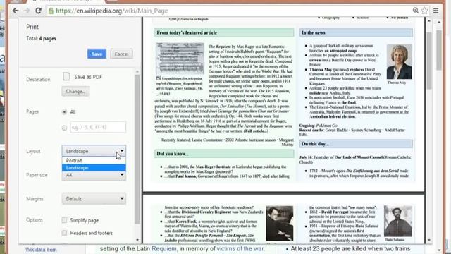Image resolution: width=451 pixels, height=254 pixels.
Task: Click the preview scrollbar down arrow
Action: [x=429, y=240]
